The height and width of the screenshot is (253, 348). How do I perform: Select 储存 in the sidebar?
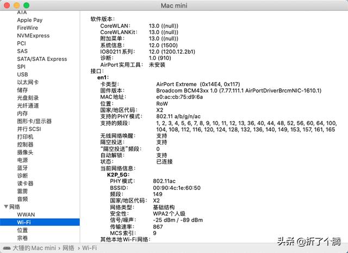[22, 90]
